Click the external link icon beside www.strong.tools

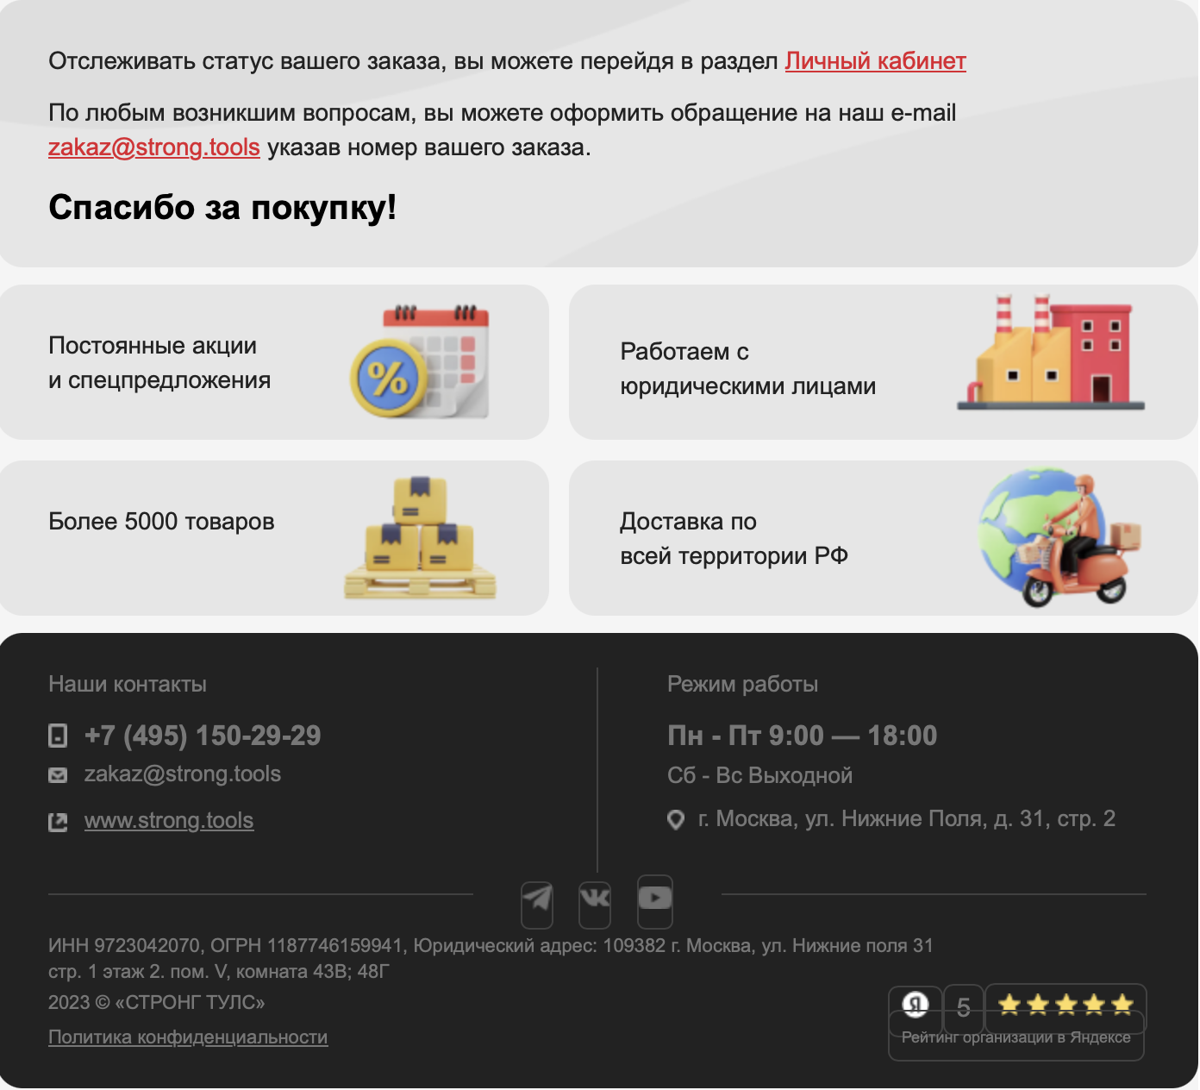[57, 822]
